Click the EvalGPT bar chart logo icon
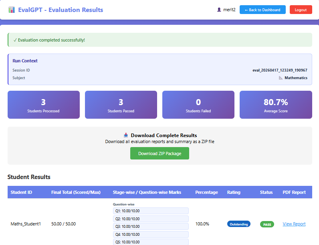Image resolution: width=319 pixels, height=245 pixels. (x=12, y=10)
